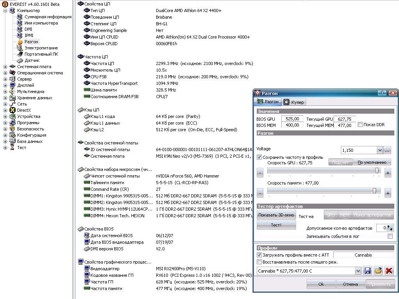399x299 pixels.
Task: Select the Безопасность shield icon
Action: (12, 129)
